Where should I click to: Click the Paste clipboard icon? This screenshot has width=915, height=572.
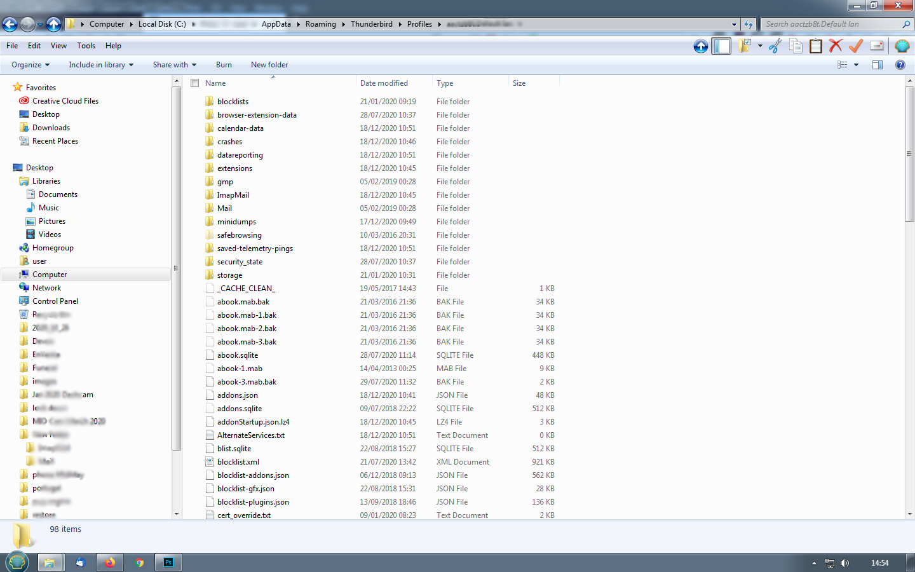[x=816, y=46]
